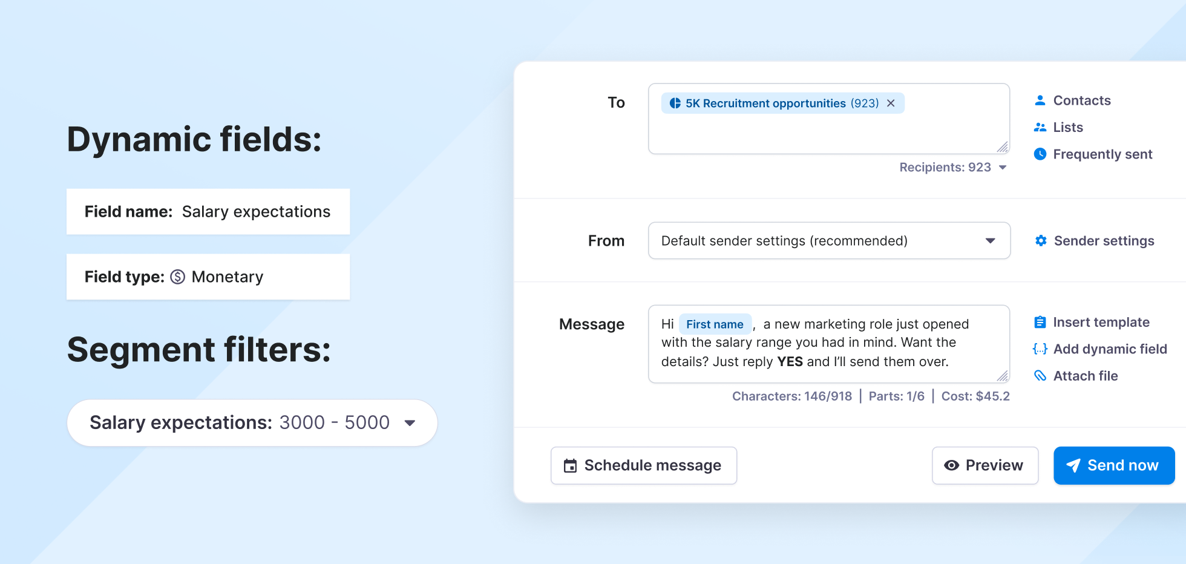Click inside the Message text area
1186x564 pixels.
829,344
